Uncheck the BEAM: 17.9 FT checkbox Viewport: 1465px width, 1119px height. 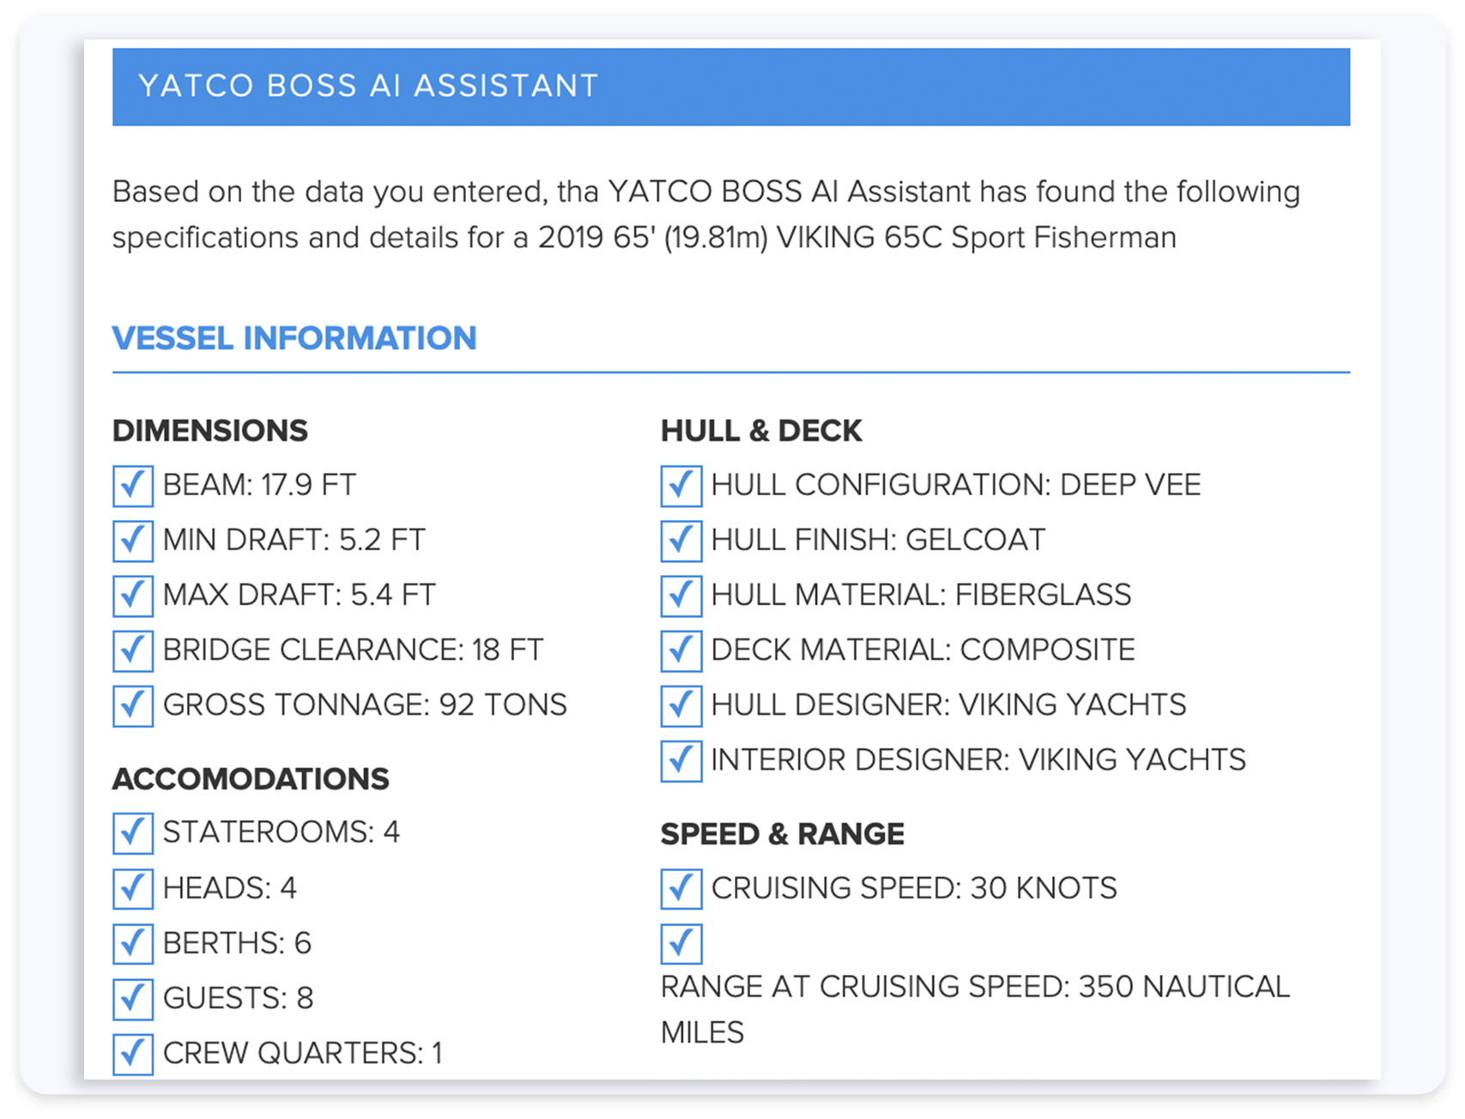pyautogui.click(x=133, y=486)
